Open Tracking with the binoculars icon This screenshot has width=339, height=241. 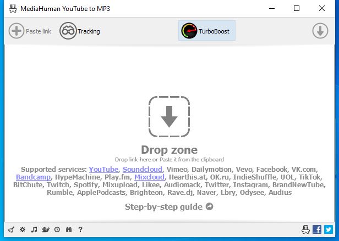(x=68, y=31)
